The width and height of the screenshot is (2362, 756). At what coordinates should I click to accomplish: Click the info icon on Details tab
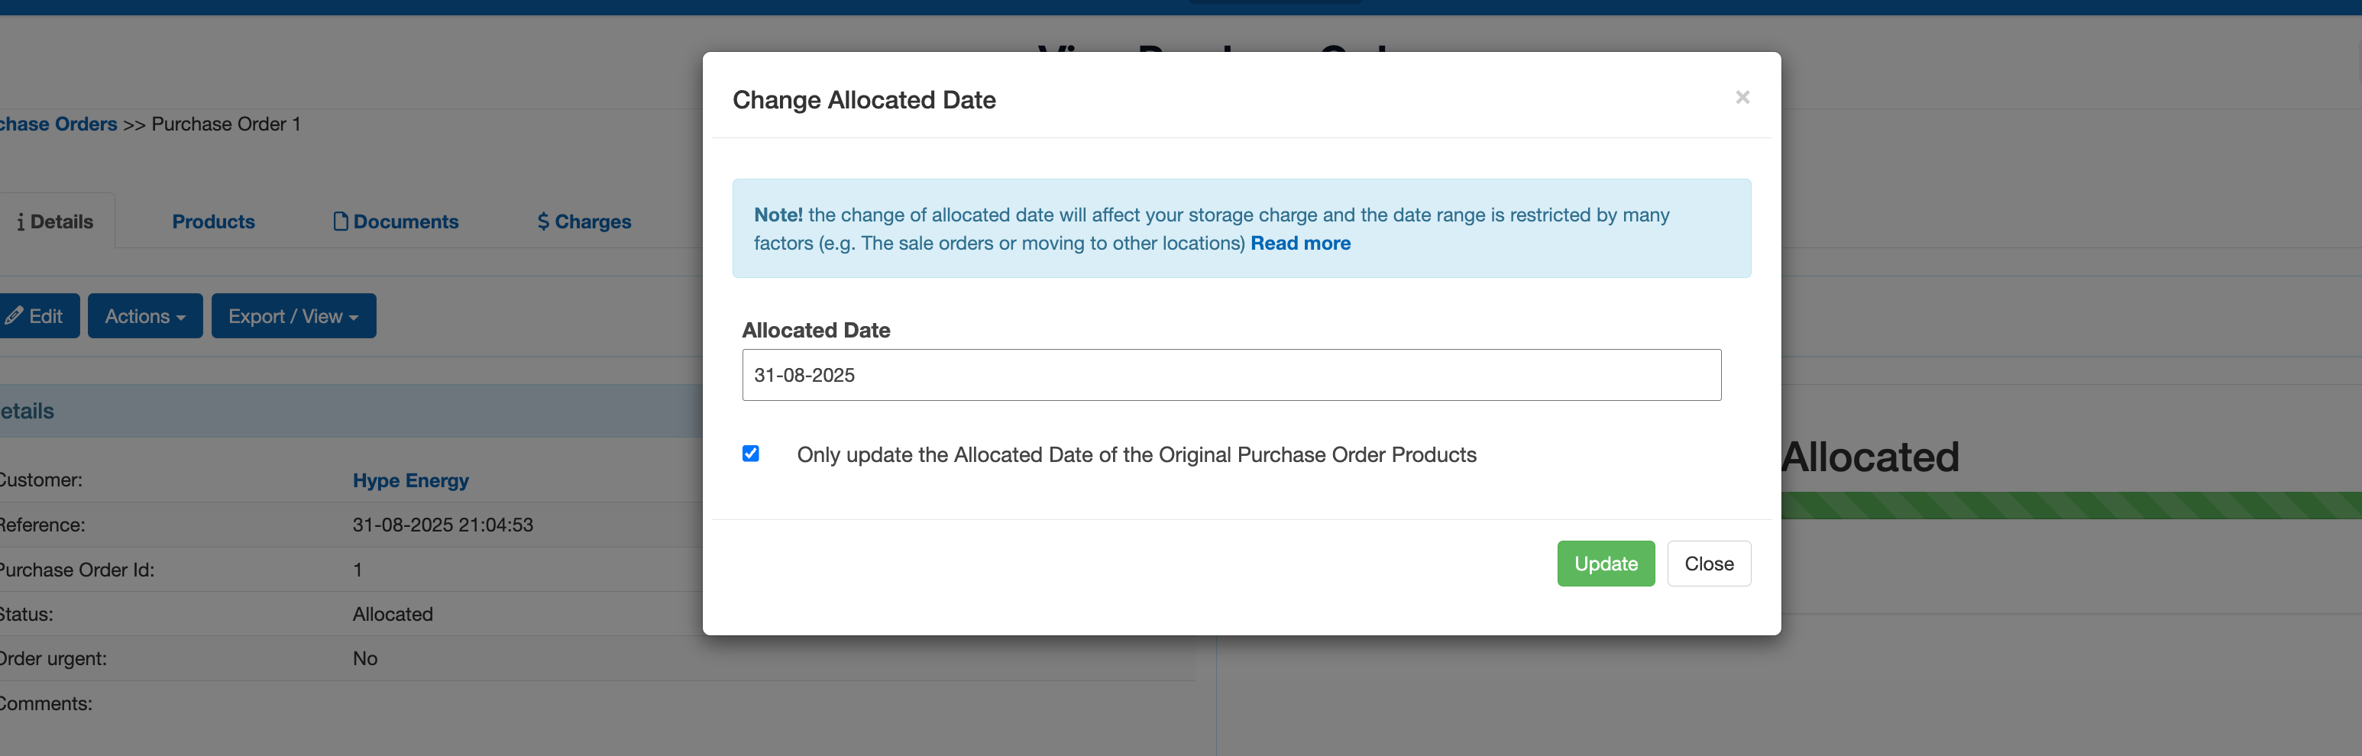pos(20,221)
